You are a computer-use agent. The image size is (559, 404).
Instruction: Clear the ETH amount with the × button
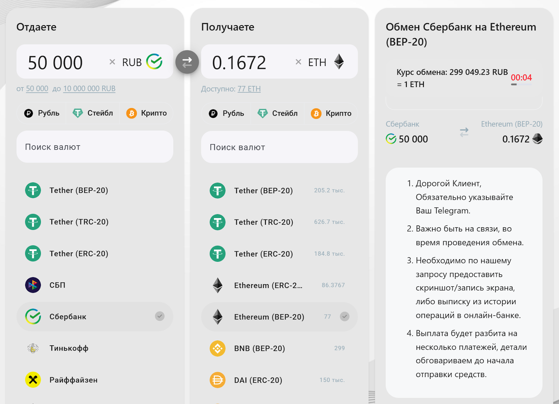[298, 62]
